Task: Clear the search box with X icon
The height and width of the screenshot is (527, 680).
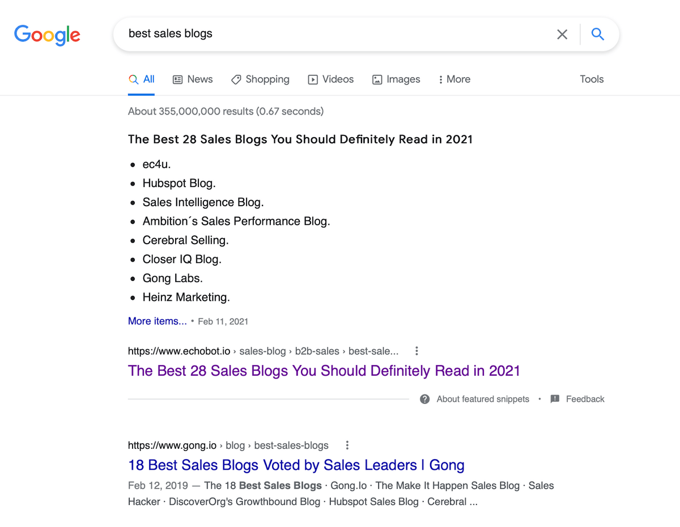Action: (x=562, y=35)
